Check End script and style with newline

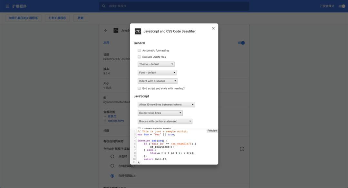coord(139,88)
